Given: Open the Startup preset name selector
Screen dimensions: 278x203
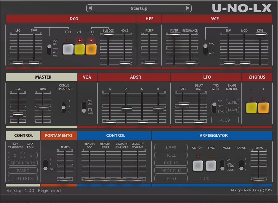Looking at the screenshot, I should pyautogui.click(x=139, y=8).
